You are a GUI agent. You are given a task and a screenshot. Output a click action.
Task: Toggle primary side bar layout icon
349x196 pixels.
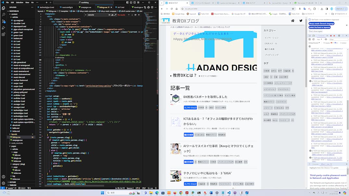[128, 3]
